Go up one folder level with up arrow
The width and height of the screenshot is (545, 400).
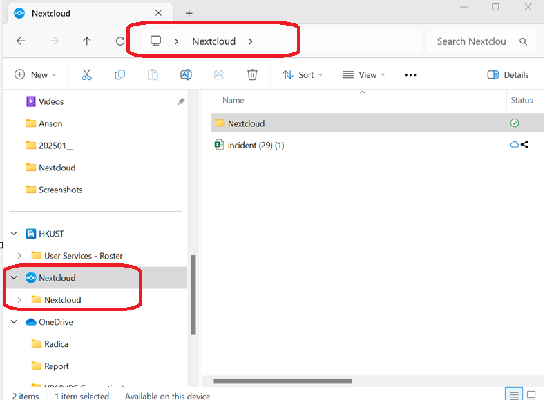[x=87, y=41]
